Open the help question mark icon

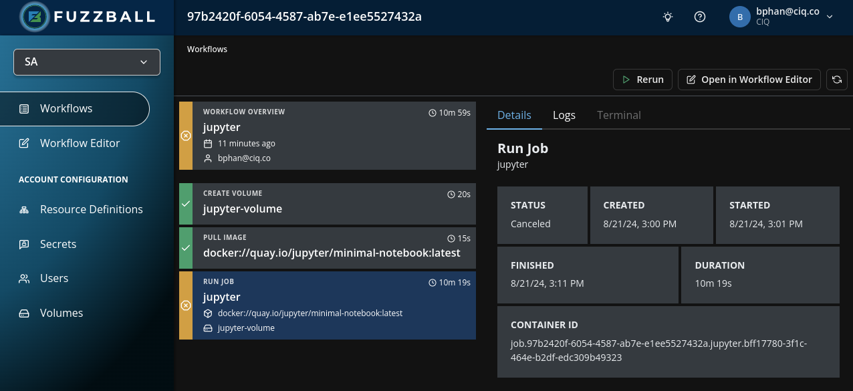[x=700, y=17]
